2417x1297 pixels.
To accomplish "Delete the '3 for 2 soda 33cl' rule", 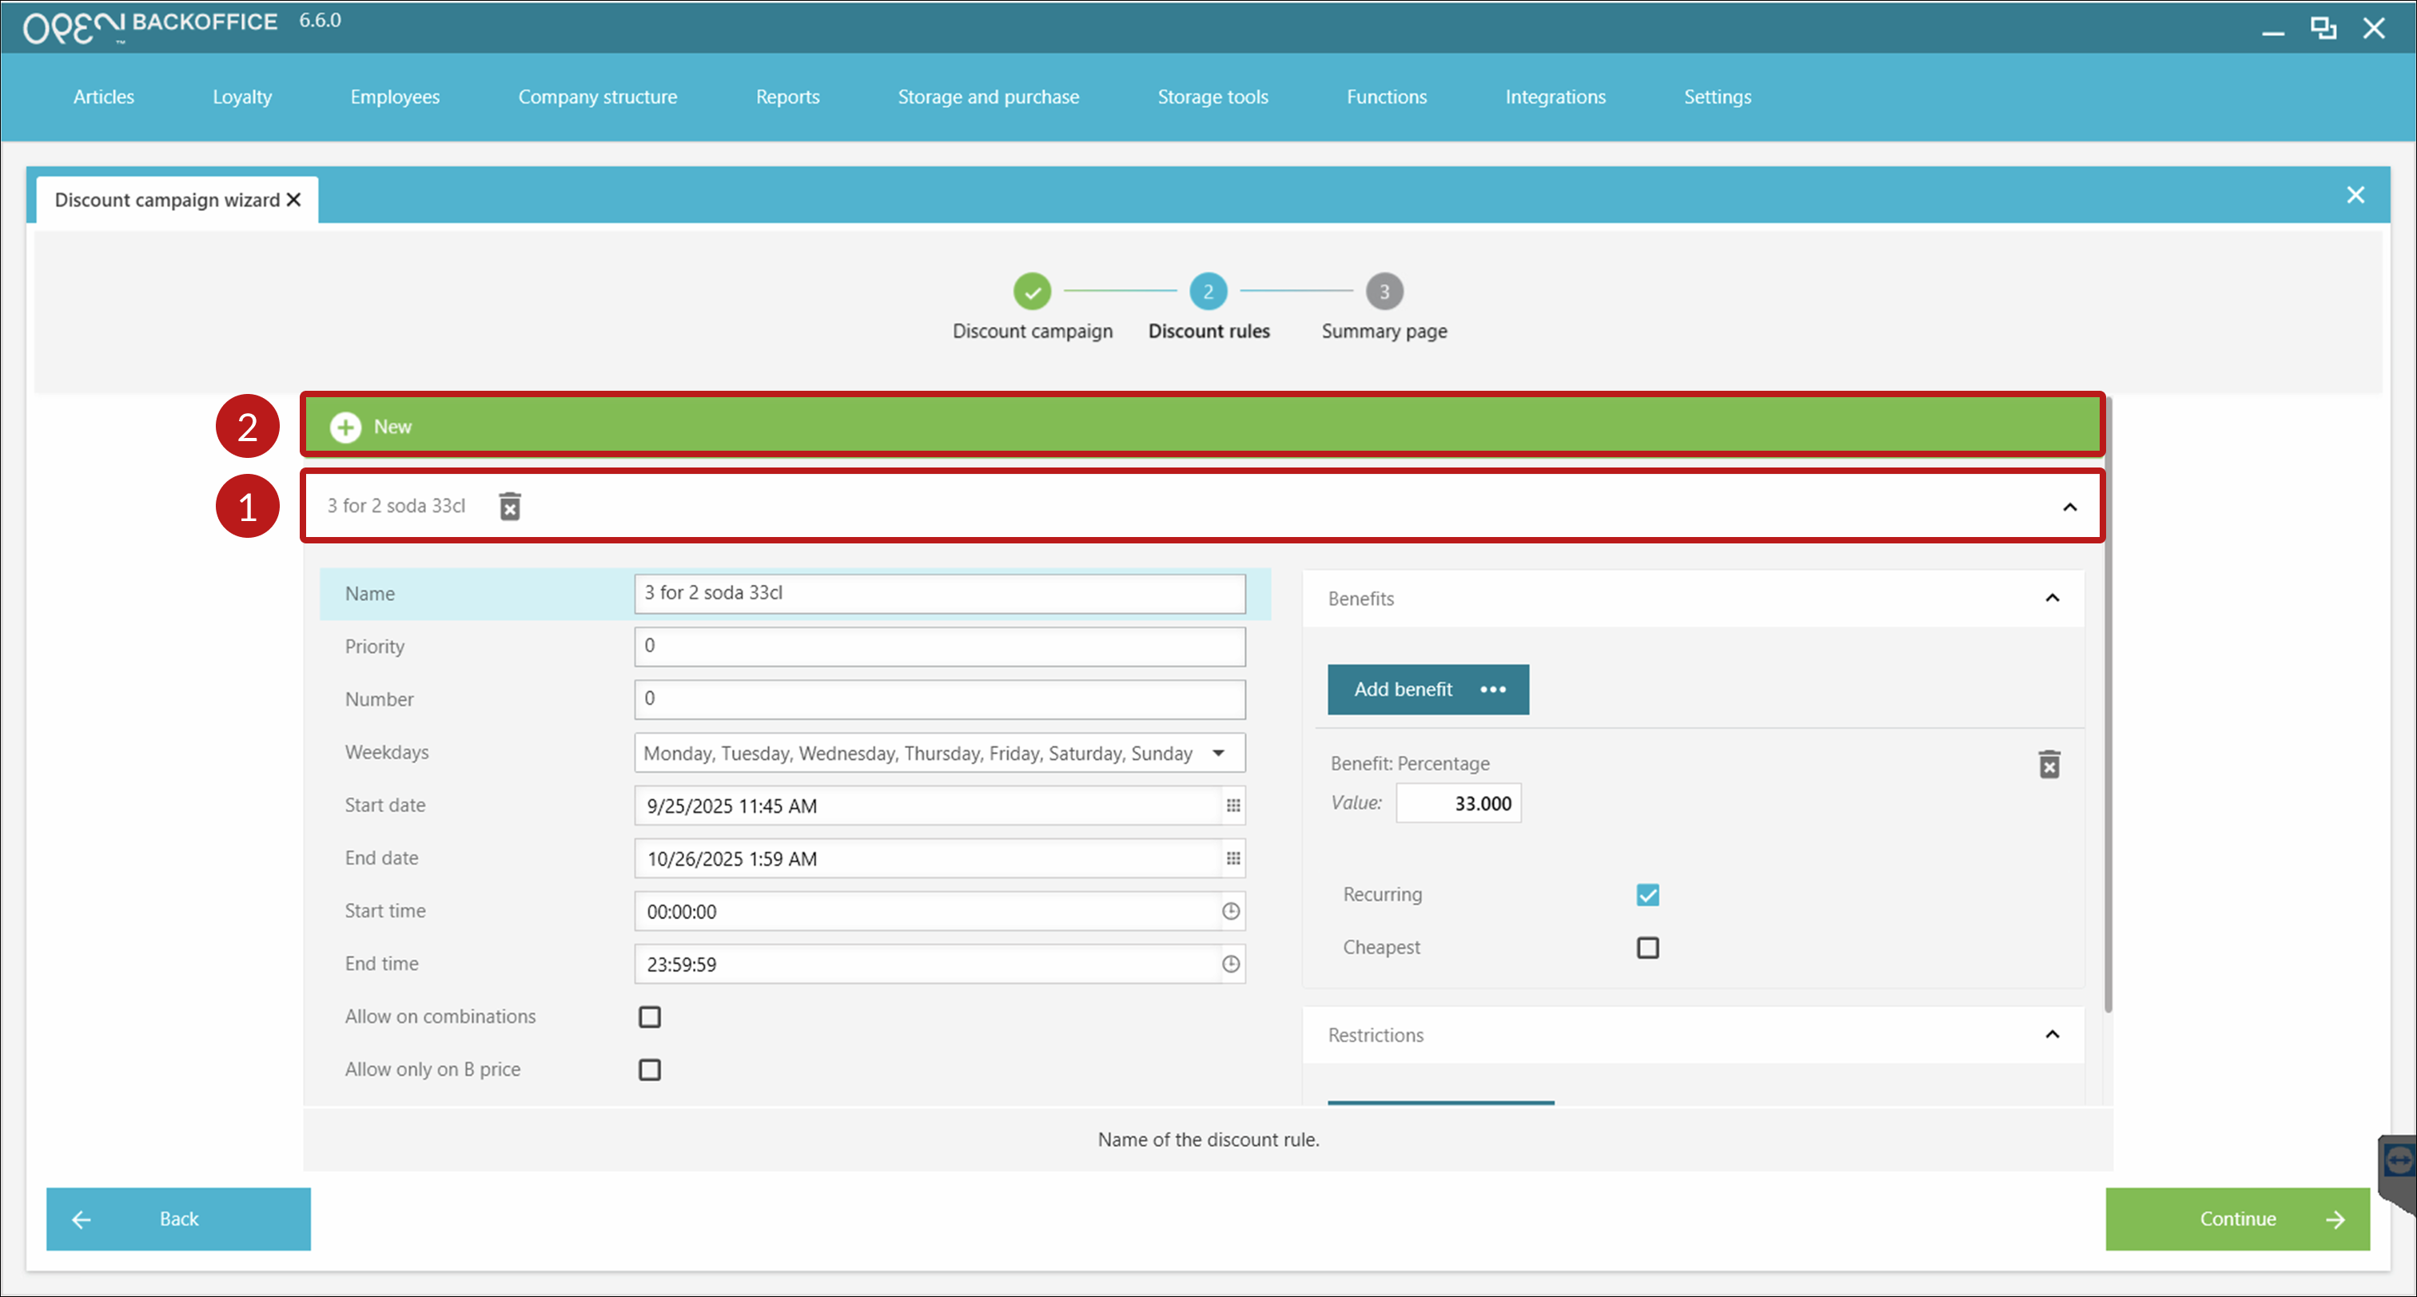I will tap(509, 507).
